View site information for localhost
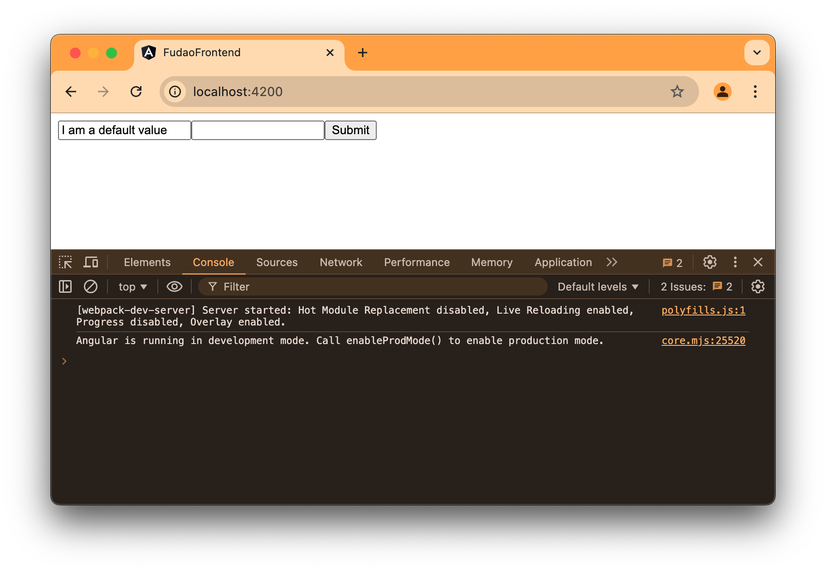This screenshot has width=826, height=572. coord(175,92)
